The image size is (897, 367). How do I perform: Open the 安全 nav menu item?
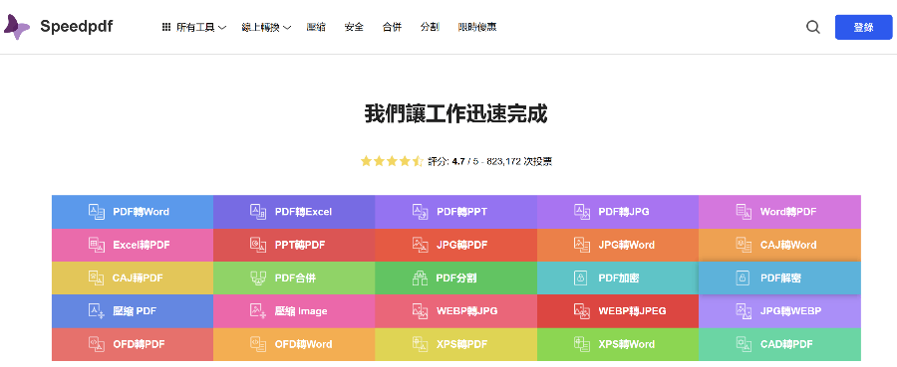tap(354, 27)
